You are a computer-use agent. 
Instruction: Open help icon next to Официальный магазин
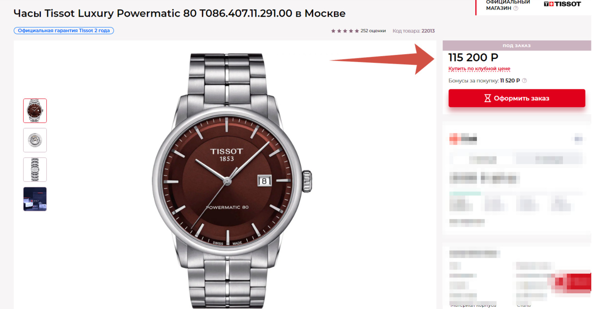point(516,8)
